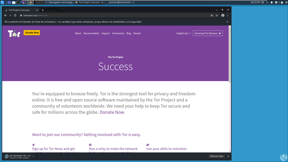Click Donate in the navigation bar
The image size is (288, 162).
pyautogui.click(x=137, y=33)
